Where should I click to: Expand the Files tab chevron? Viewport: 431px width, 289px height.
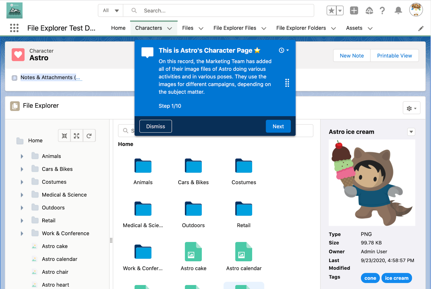(x=201, y=28)
